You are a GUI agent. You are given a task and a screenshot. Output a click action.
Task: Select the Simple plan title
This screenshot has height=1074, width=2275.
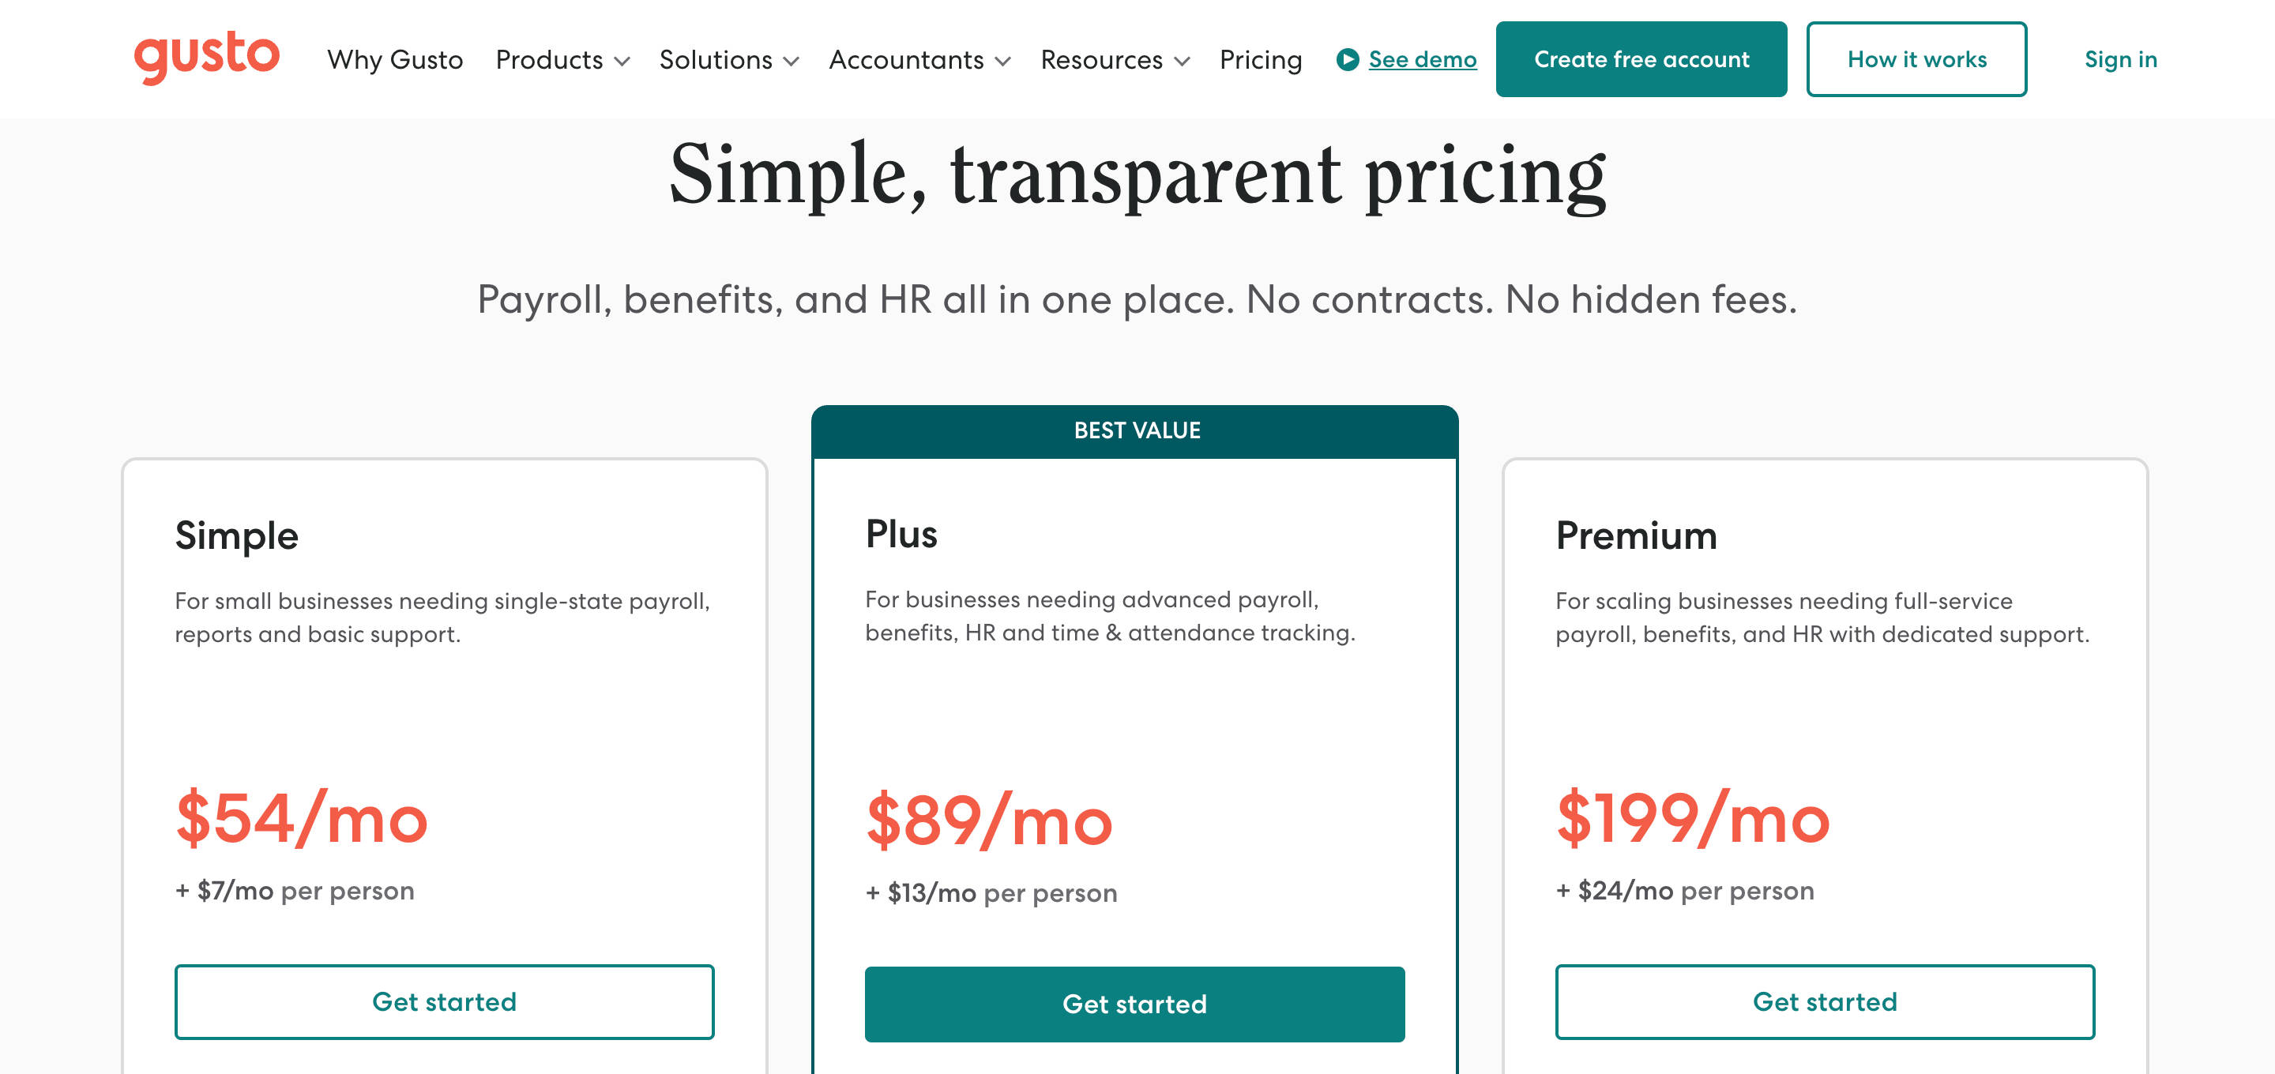(x=237, y=536)
